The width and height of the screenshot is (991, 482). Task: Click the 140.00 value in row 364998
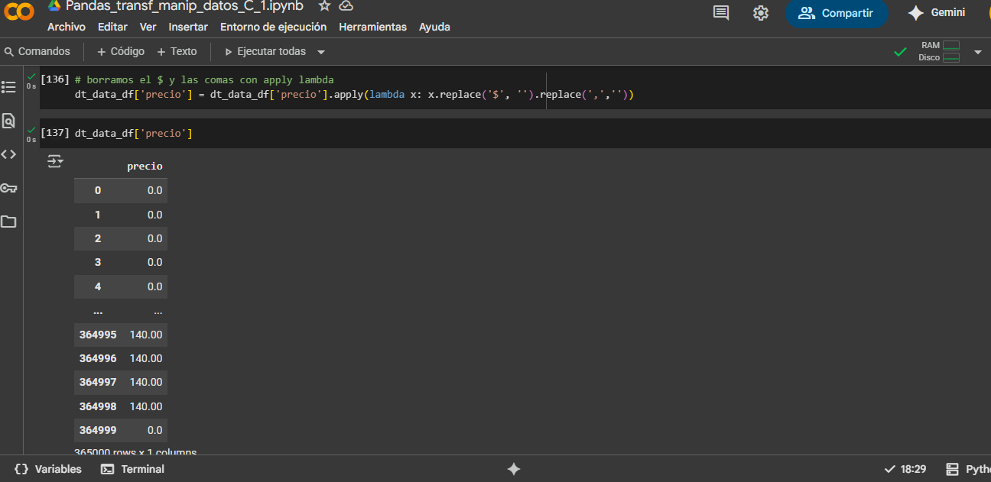click(x=146, y=406)
